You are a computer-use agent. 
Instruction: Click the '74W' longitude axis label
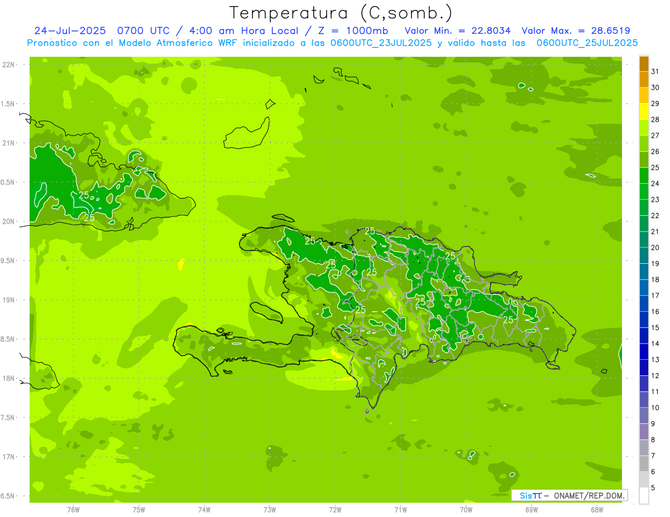pos(204,509)
